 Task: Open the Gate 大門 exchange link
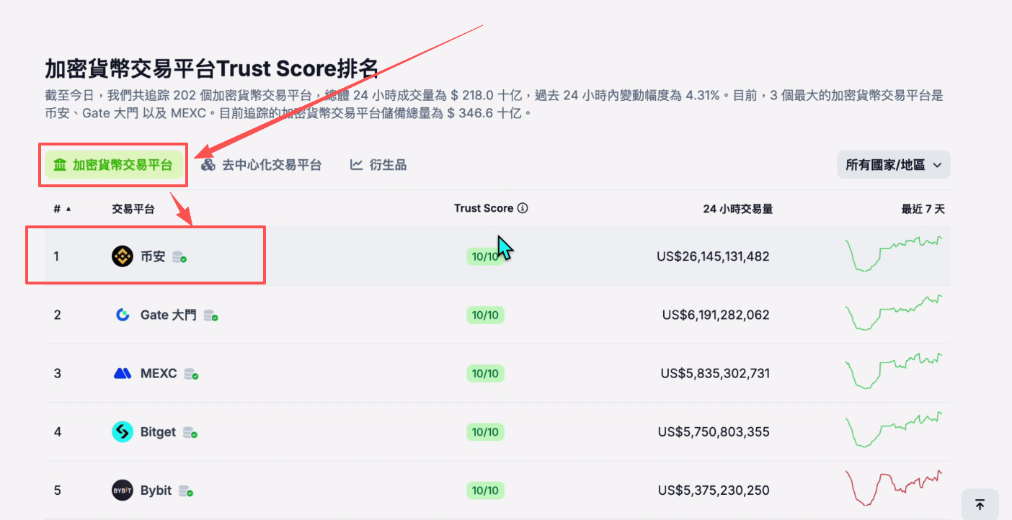[x=168, y=315]
